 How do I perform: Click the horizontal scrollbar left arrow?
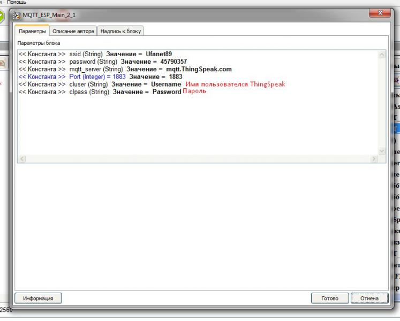pyautogui.click(x=22, y=160)
